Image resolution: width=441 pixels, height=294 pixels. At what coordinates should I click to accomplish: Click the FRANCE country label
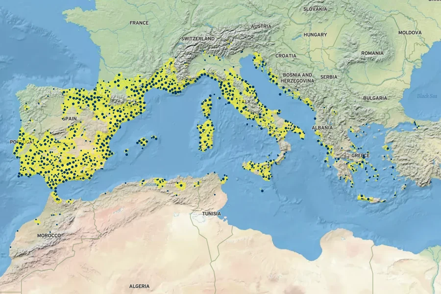pyautogui.click(x=139, y=23)
